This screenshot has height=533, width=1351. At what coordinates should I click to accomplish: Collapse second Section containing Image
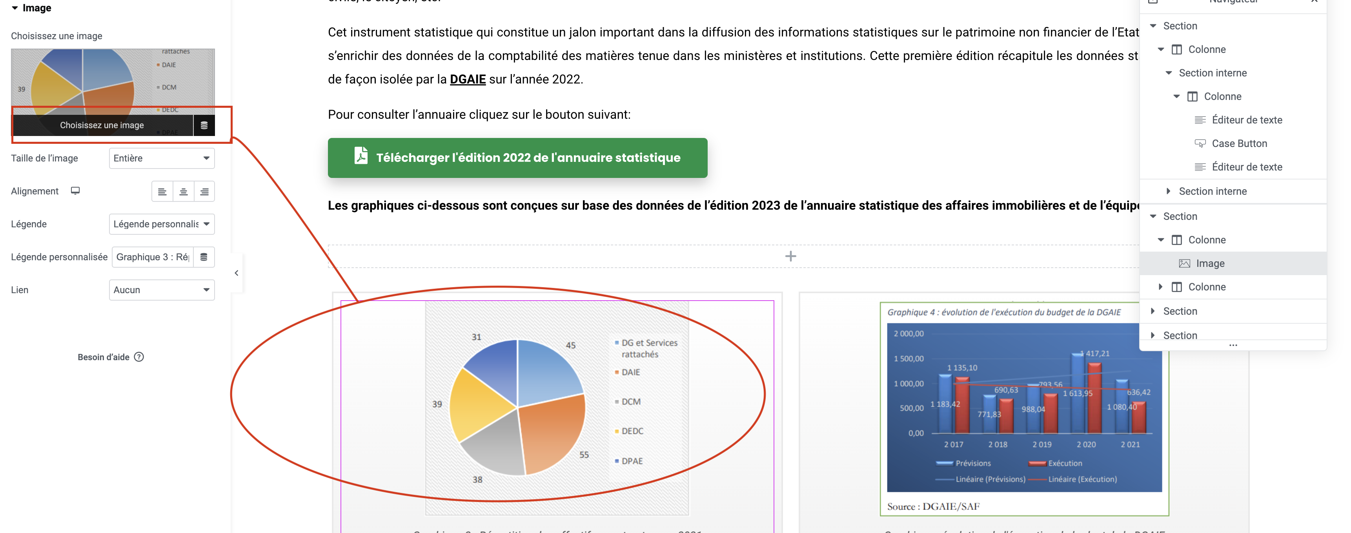pos(1153,216)
